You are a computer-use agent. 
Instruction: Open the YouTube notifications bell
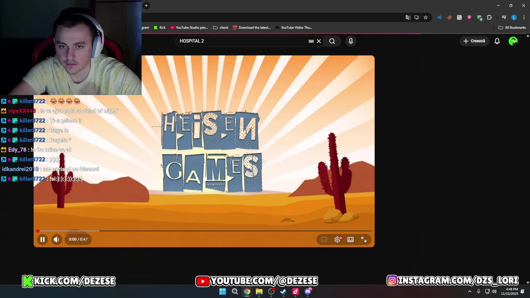497,41
